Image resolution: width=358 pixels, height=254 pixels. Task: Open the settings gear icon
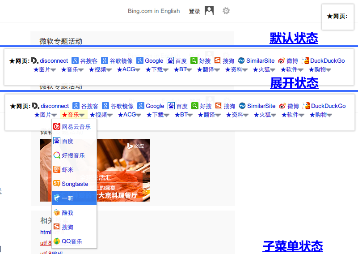(226, 11)
